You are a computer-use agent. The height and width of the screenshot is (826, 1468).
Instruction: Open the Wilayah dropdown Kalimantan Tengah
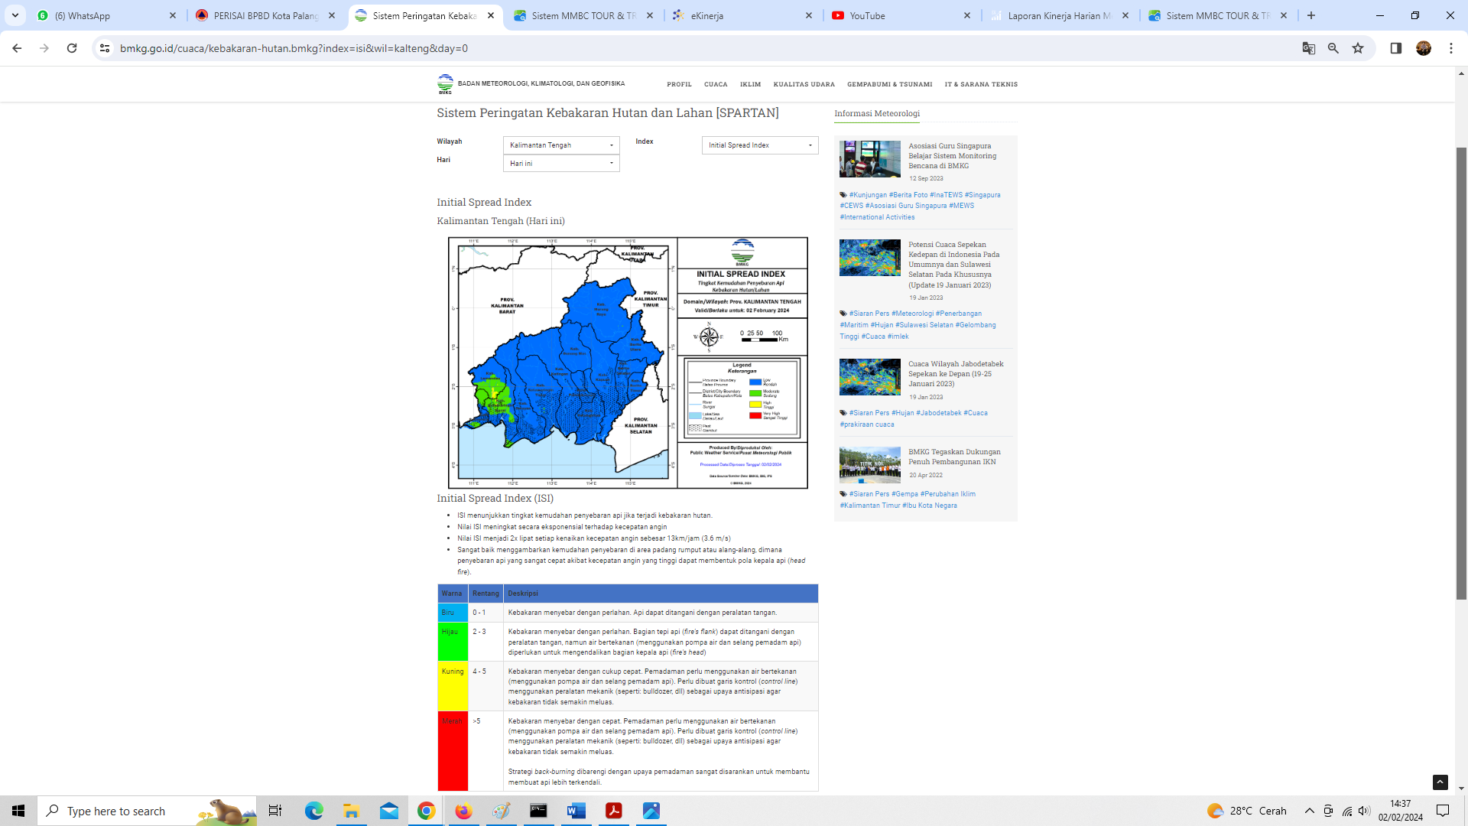[x=561, y=145]
